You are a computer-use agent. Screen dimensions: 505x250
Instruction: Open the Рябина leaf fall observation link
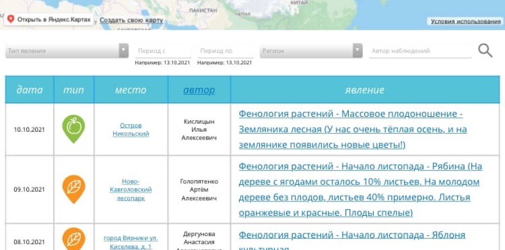pyautogui.click(x=360, y=189)
